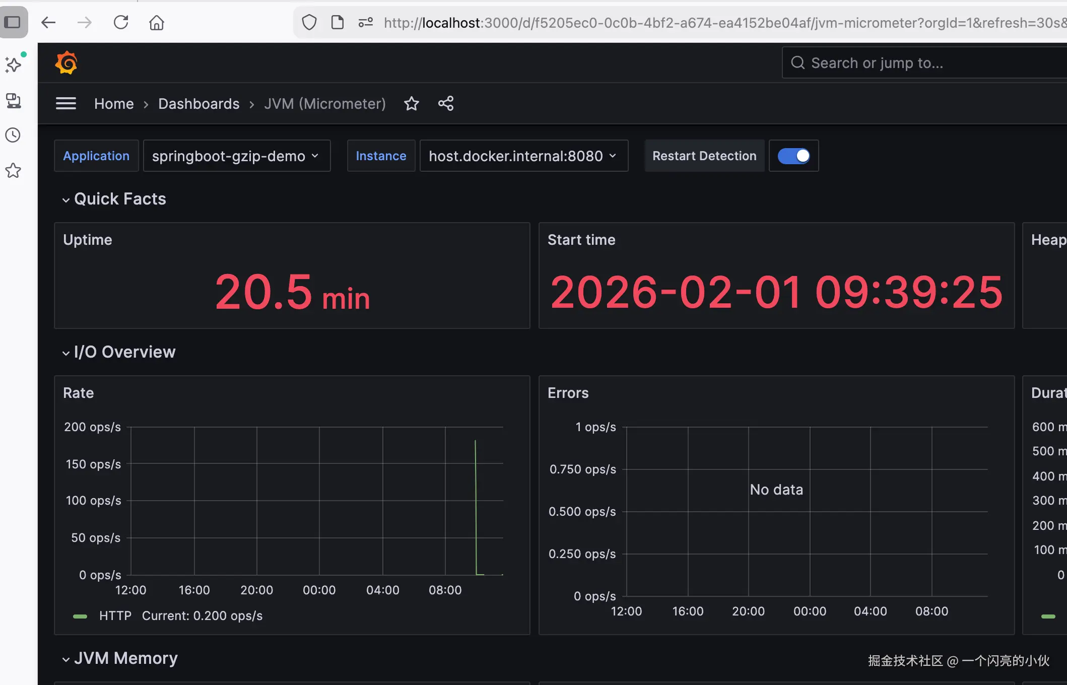The height and width of the screenshot is (685, 1067).
Task: Open the hamburger navigation menu
Action: [x=66, y=104]
